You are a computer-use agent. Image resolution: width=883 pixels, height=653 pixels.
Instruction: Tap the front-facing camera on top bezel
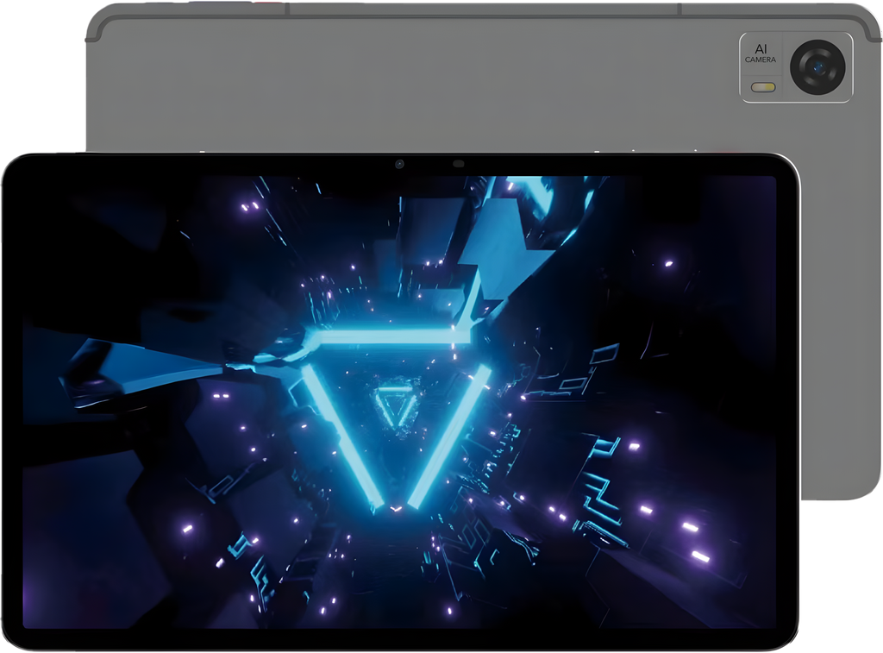point(400,164)
